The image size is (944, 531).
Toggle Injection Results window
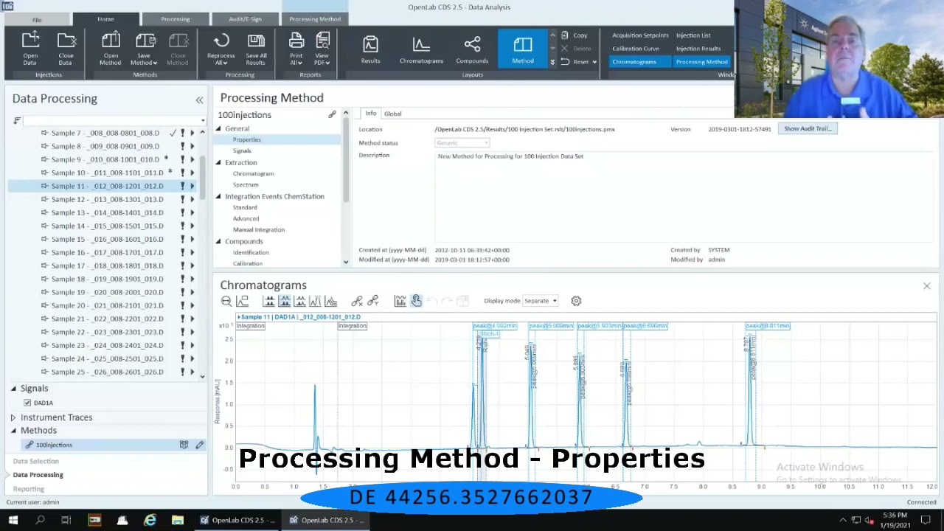(x=698, y=49)
